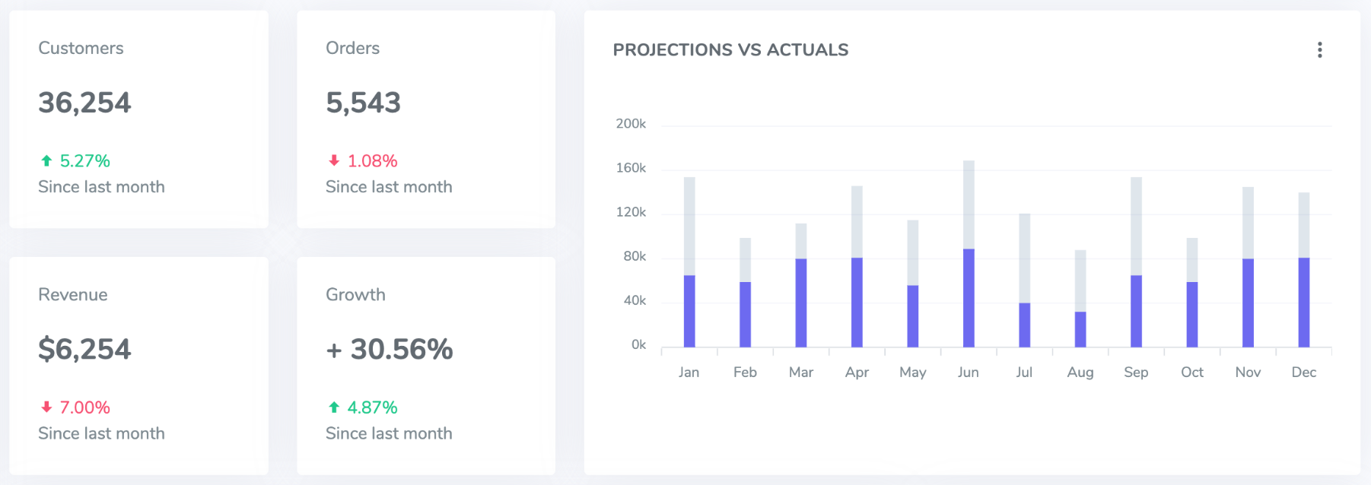The height and width of the screenshot is (485, 1371).
Task: Click the September projection gray bar
Action: click(x=1136, y=226)
